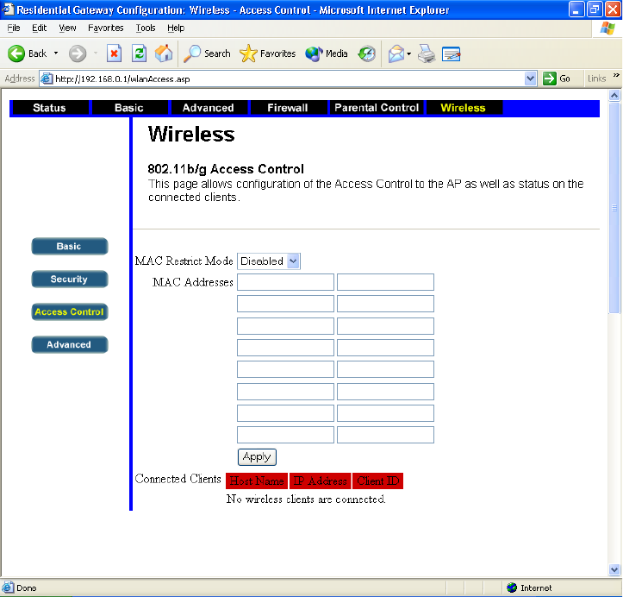The image size is (623, 597).
Task: Click the '802.11b/g Access Control' heading
Action: click(x=226, y=169)
